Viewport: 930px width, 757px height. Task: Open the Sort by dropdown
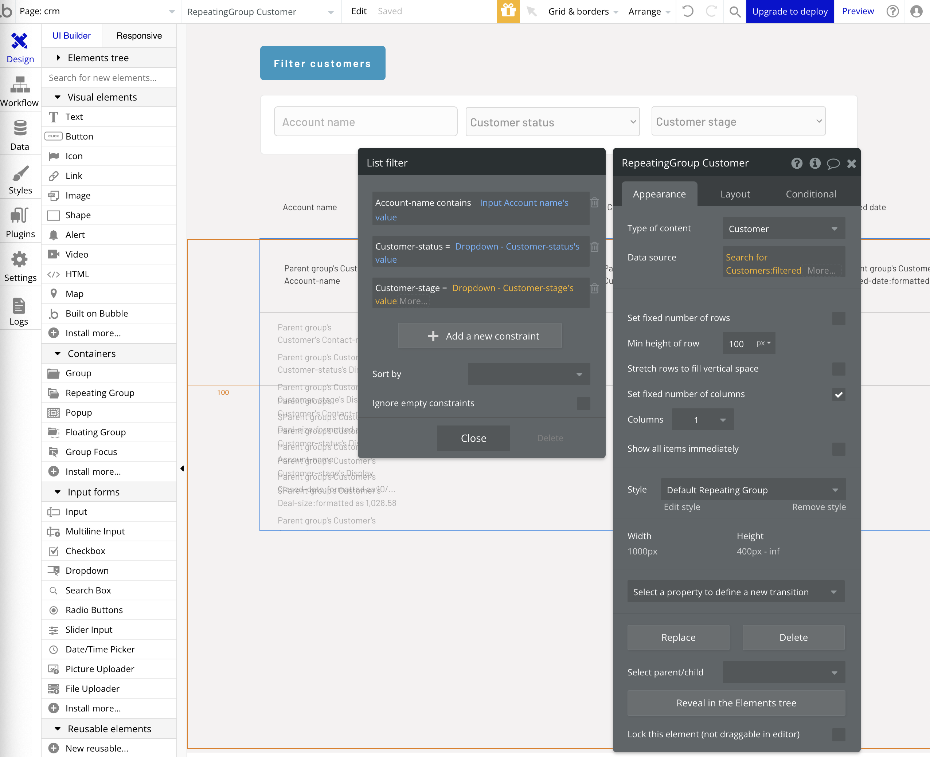click(529, 374)
